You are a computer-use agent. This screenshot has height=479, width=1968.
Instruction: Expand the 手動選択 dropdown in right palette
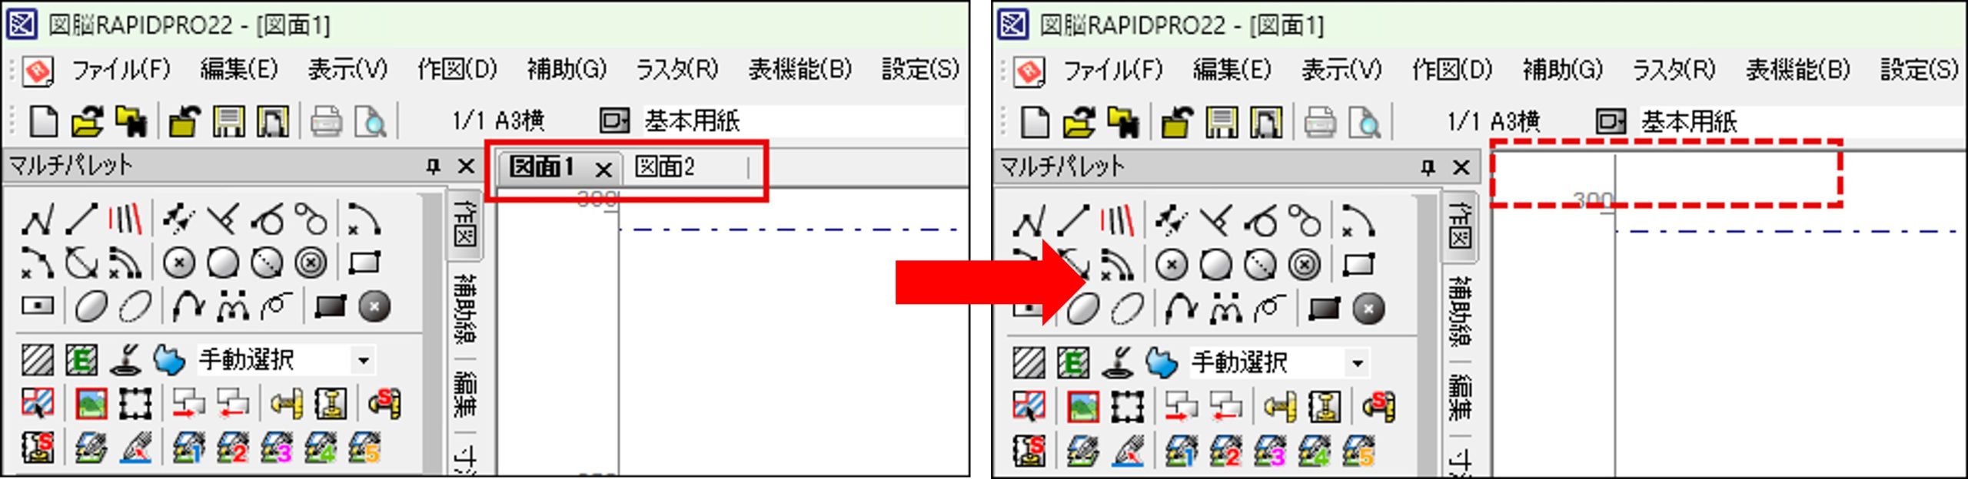click(1357, 362)
